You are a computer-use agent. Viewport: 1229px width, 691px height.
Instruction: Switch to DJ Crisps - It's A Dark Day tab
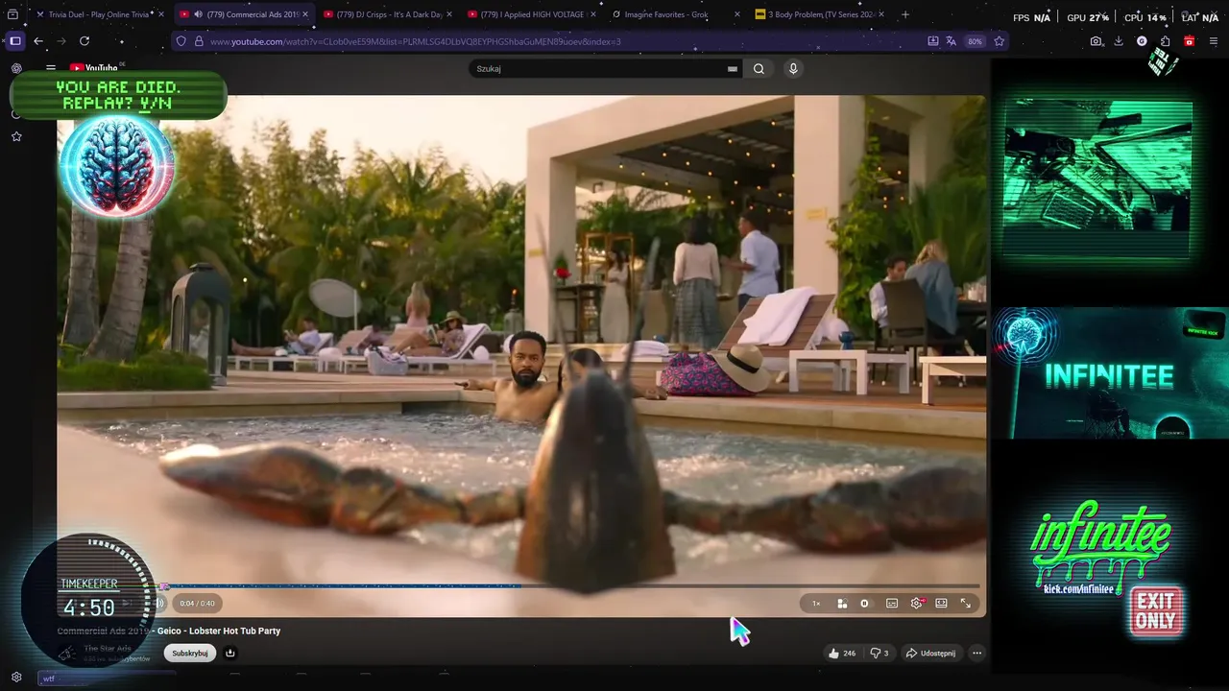(x=388, y=14)
